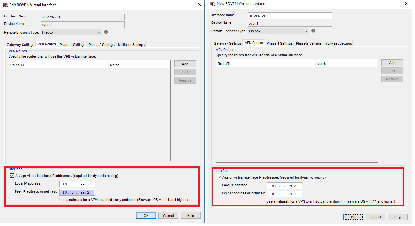Click info icon in New dialog
The height and width of the screenshot is (226, 415).
(313, 31)
